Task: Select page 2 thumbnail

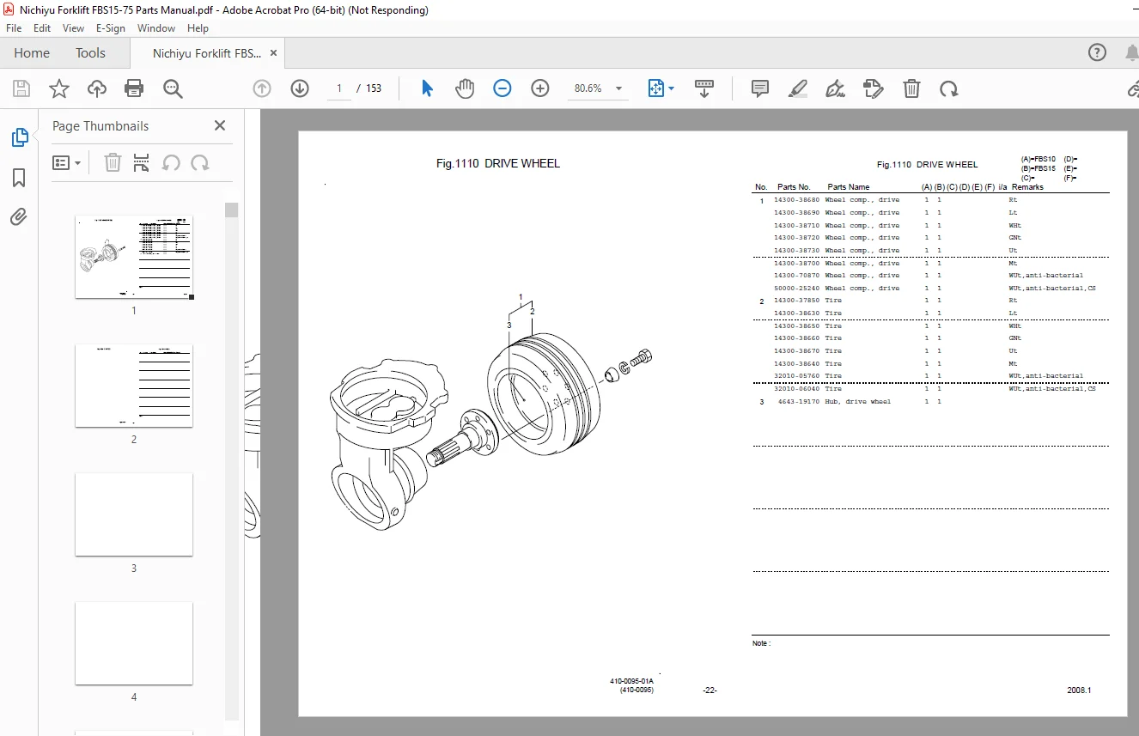Action: 134,386
